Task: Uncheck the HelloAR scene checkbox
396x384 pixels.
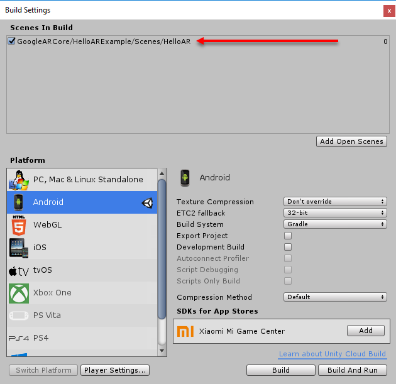Action: (x=11, y=41)
